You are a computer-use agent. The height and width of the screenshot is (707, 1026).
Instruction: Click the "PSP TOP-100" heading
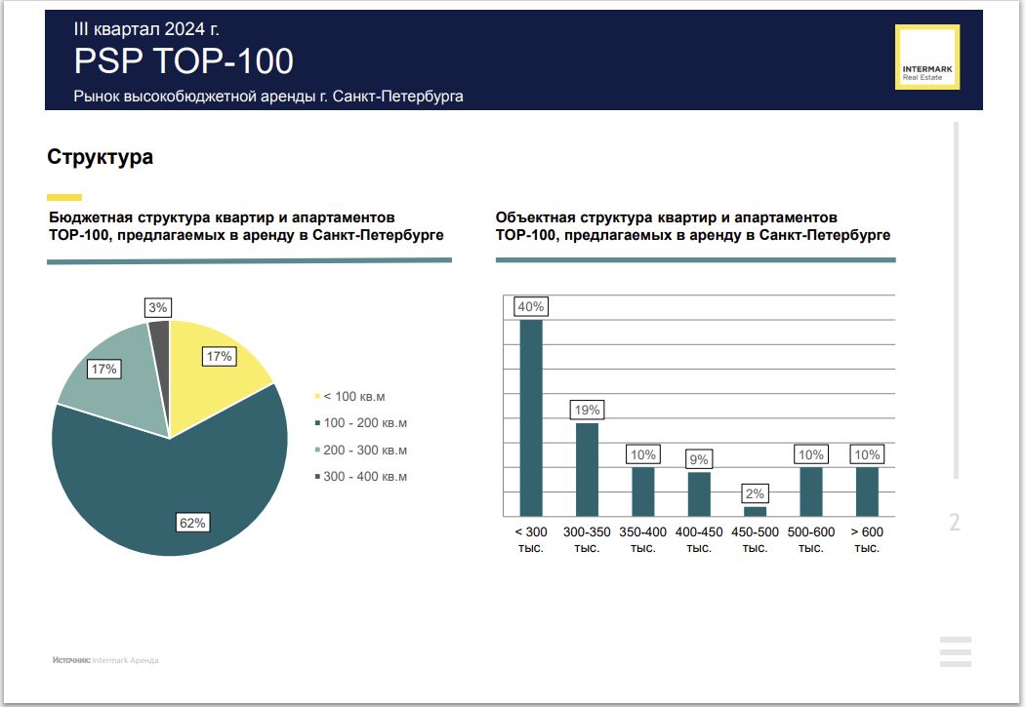click(x=184, y=60)
